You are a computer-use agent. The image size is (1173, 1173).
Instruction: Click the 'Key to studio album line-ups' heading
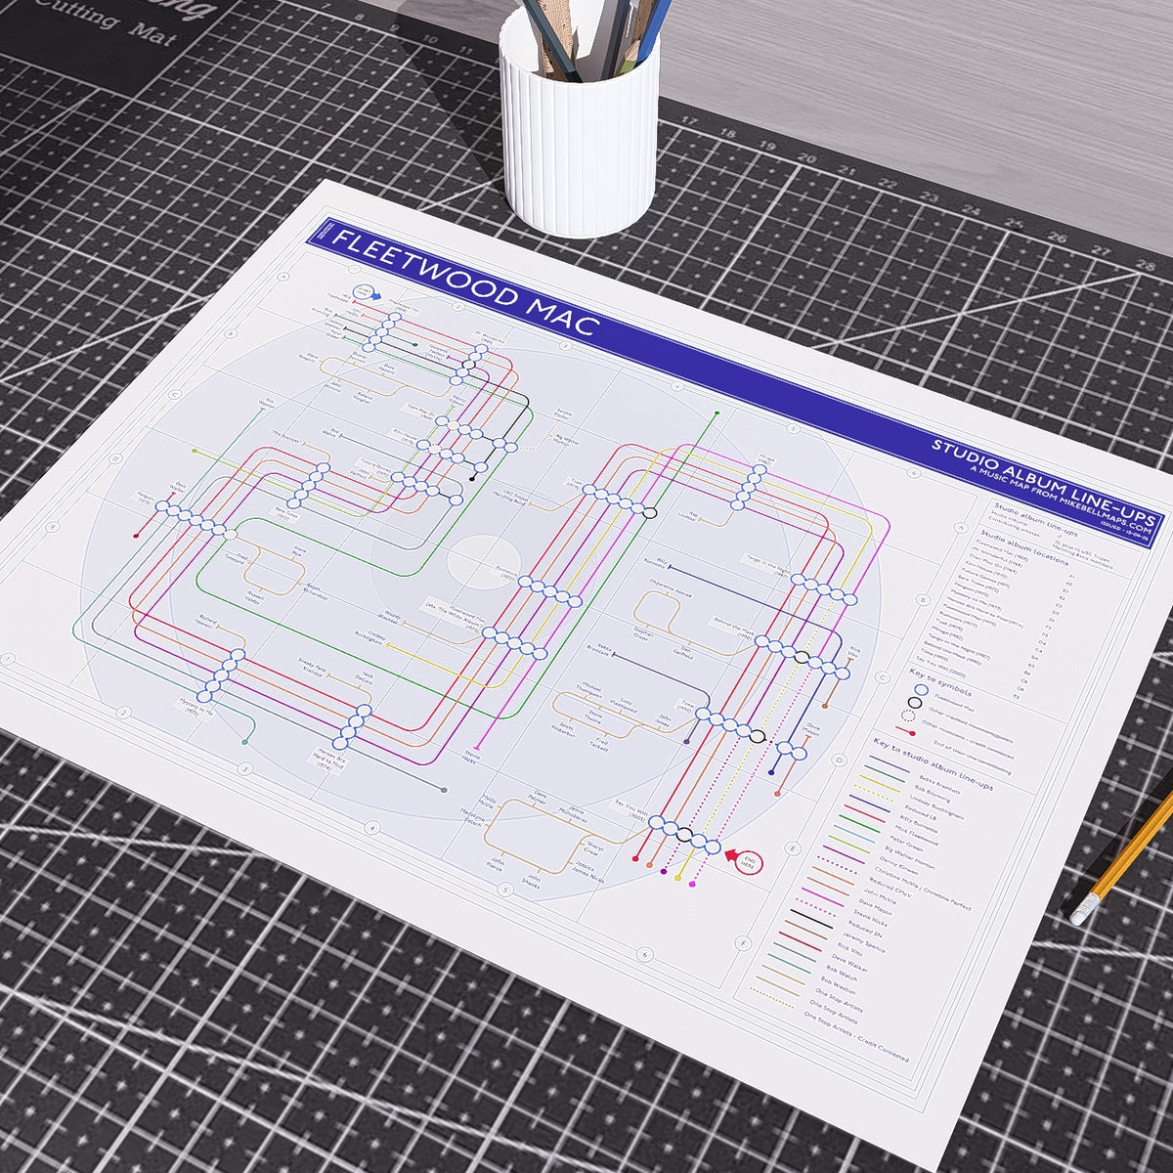click(934, 763)
